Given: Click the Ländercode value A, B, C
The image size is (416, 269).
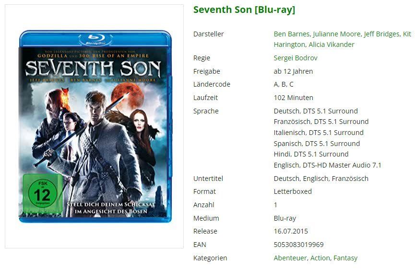Looking at the screenshot, I should [x=284, y=84].
